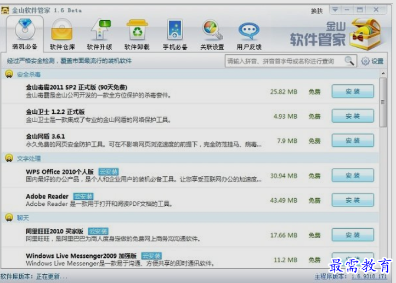
Task: Select Windows Live Messenger2009 加强版 title
Action: pyautogui.click(x=81, y=256)
